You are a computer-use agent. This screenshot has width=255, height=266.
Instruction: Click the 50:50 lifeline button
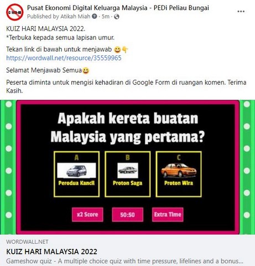click(128, 214)
